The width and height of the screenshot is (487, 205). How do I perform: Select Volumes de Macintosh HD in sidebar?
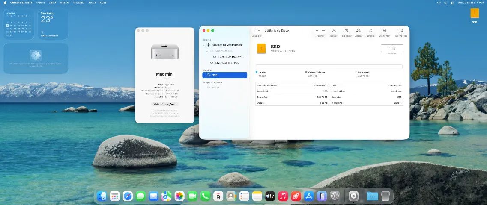(x=225, y=45)
